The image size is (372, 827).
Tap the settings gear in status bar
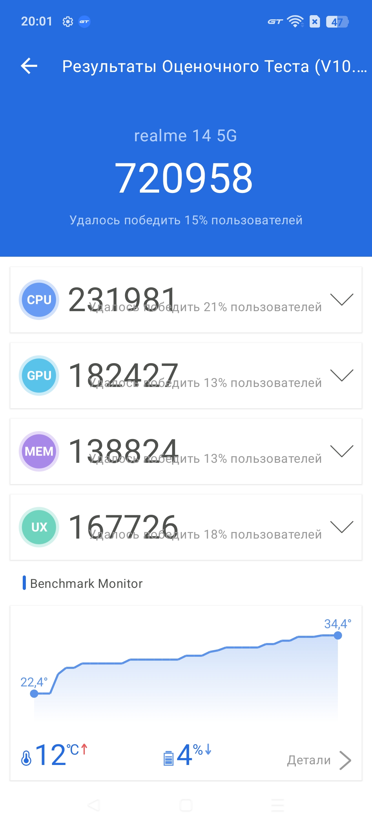68,22
